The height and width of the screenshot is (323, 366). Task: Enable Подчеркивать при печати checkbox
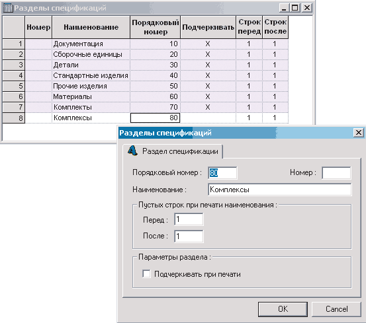pos(146,274)
